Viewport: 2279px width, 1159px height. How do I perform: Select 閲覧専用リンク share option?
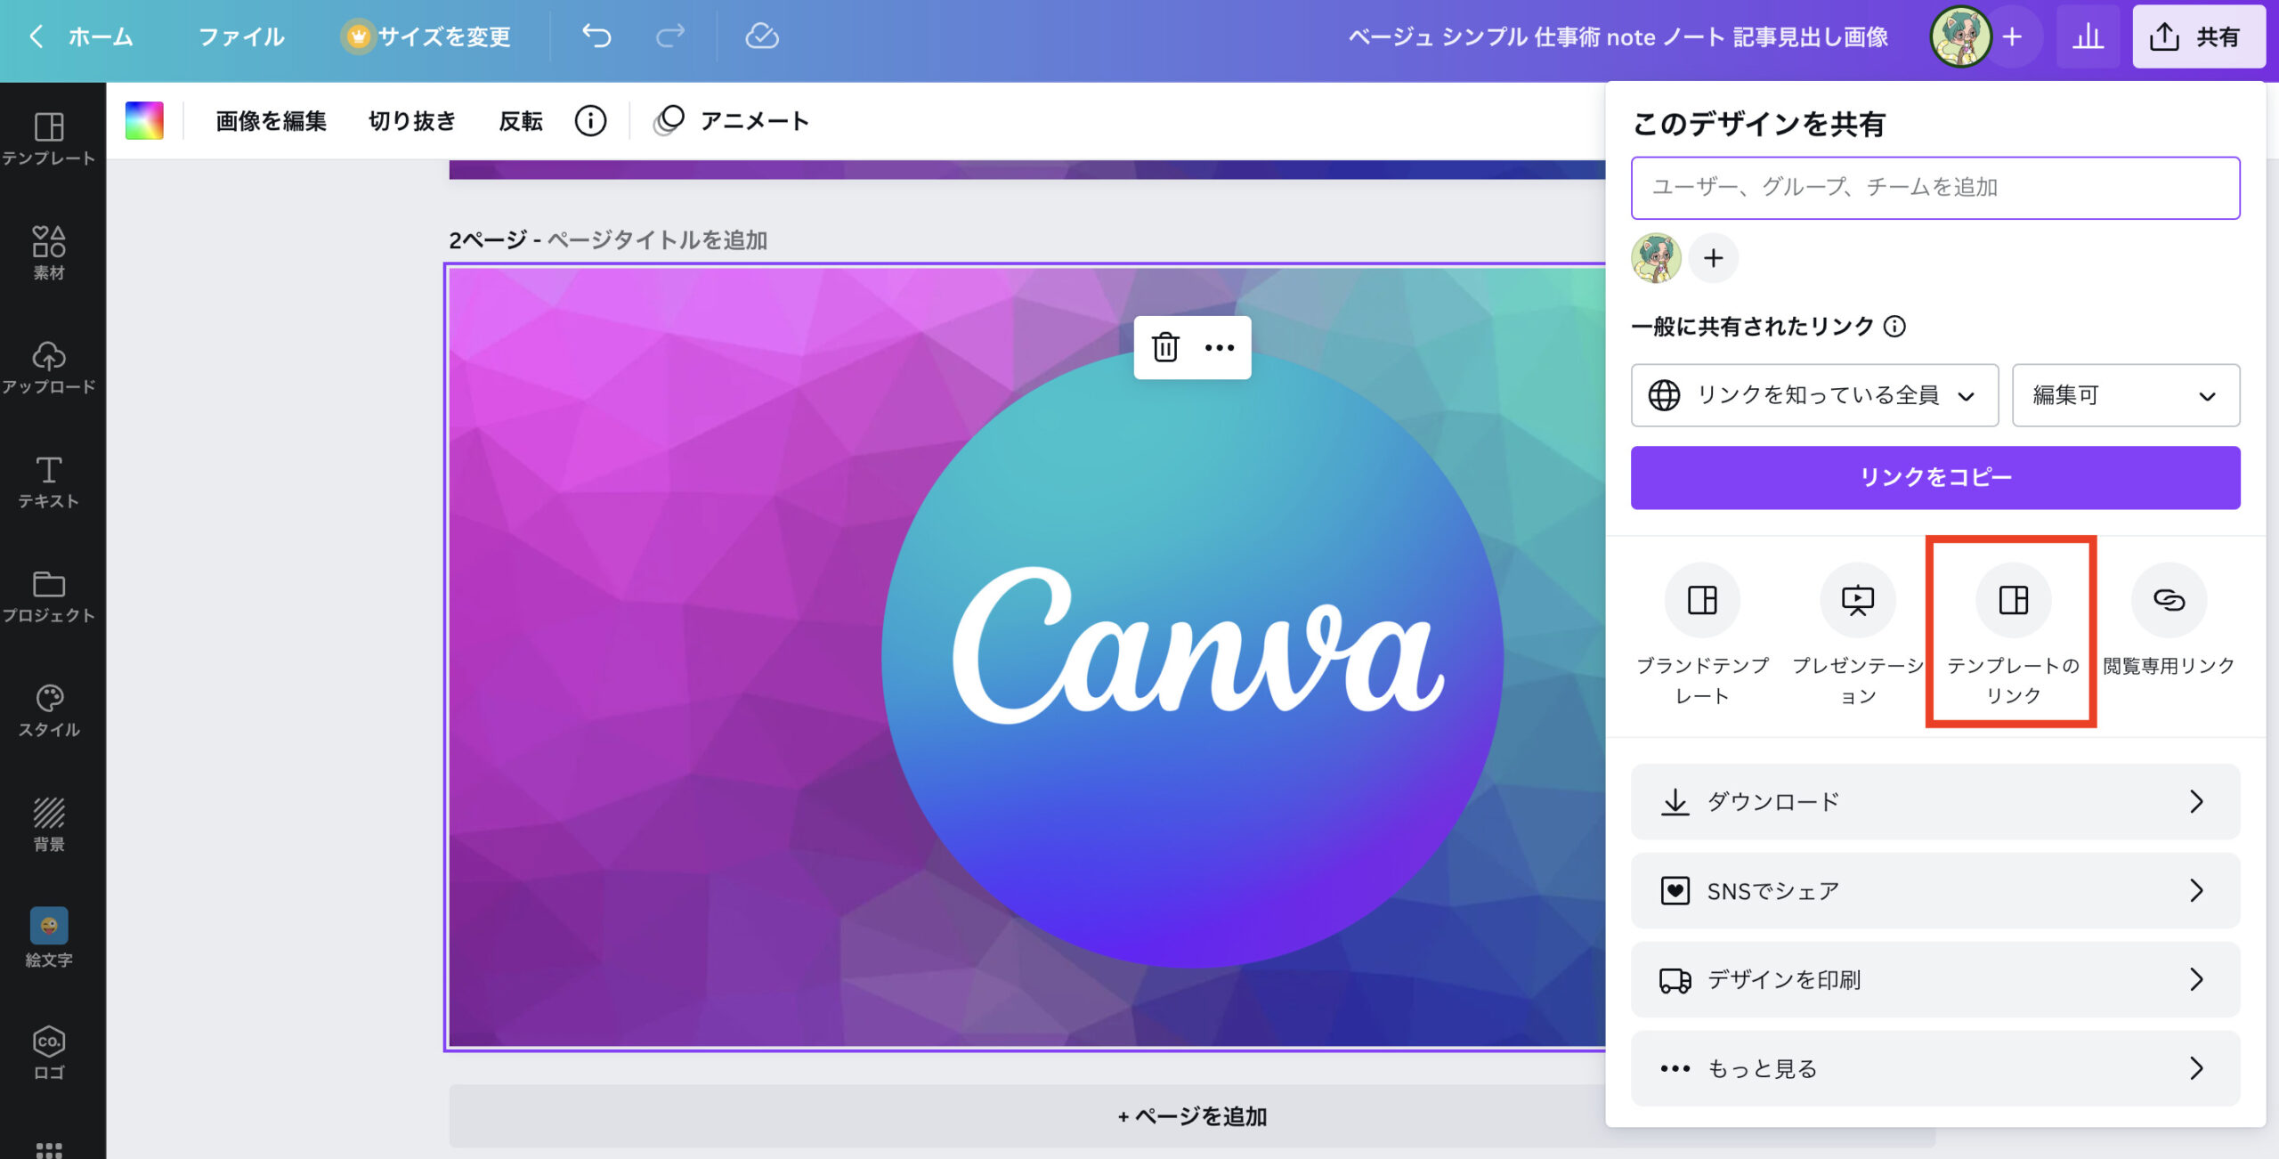click(2169, 620)
